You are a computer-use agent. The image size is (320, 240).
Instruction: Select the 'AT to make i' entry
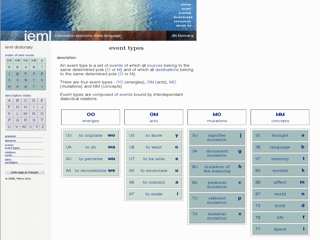point(154,194)
